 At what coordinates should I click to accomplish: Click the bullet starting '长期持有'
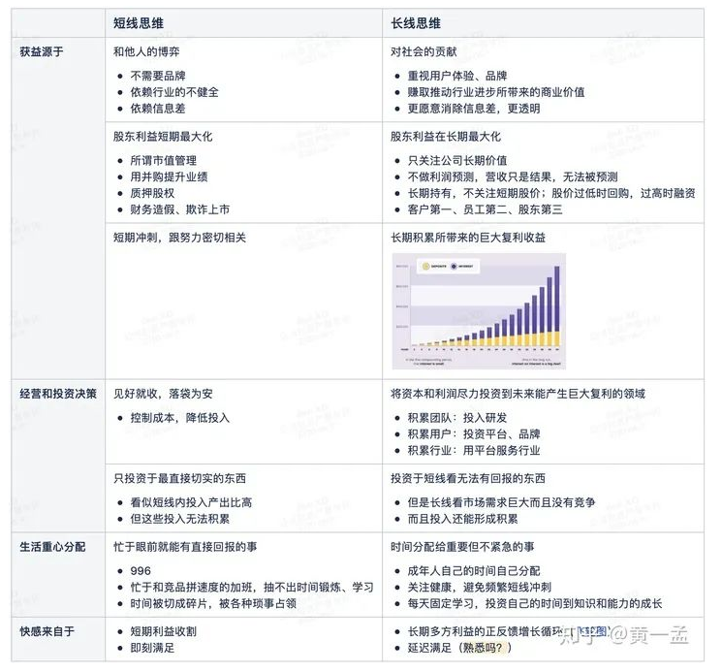(x=551, y=193)
